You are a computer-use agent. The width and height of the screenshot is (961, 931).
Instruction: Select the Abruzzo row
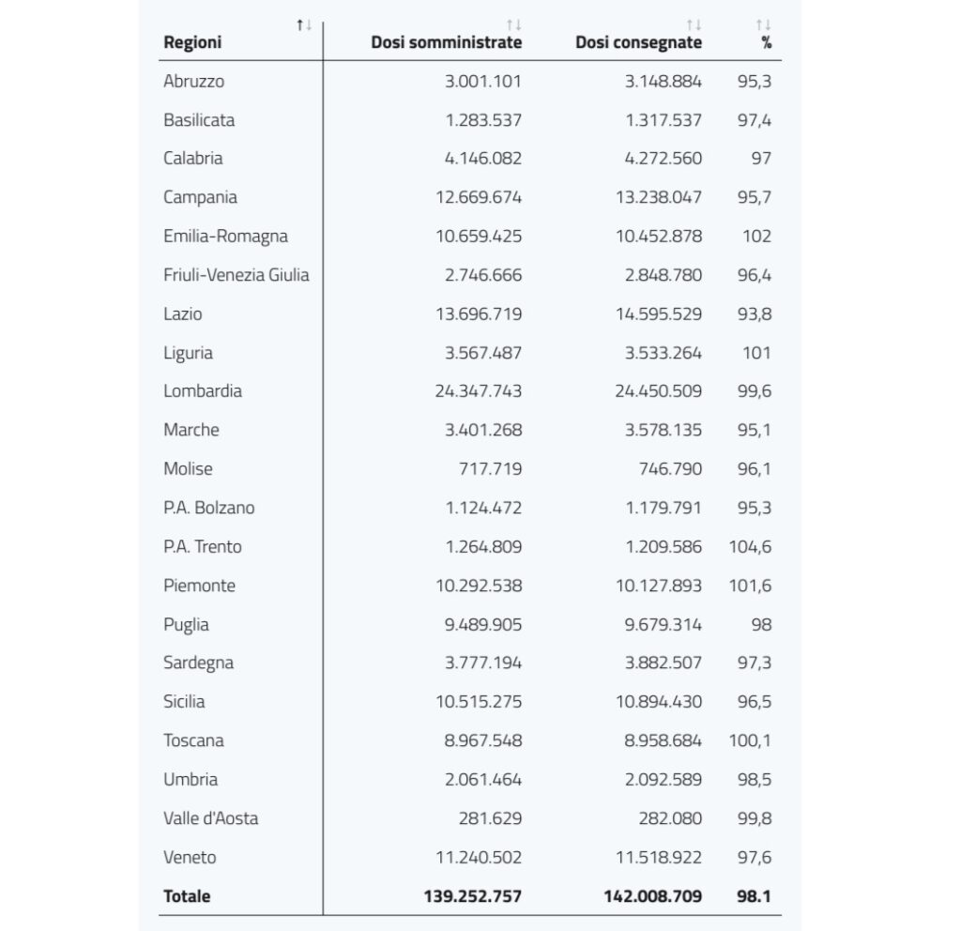(469, 81)
